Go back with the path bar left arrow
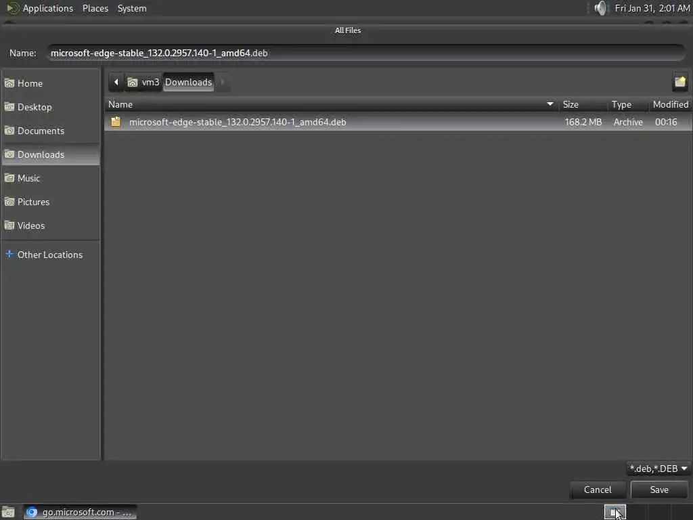693x520 pixels. pyautogui.click(x=116, y=82)
